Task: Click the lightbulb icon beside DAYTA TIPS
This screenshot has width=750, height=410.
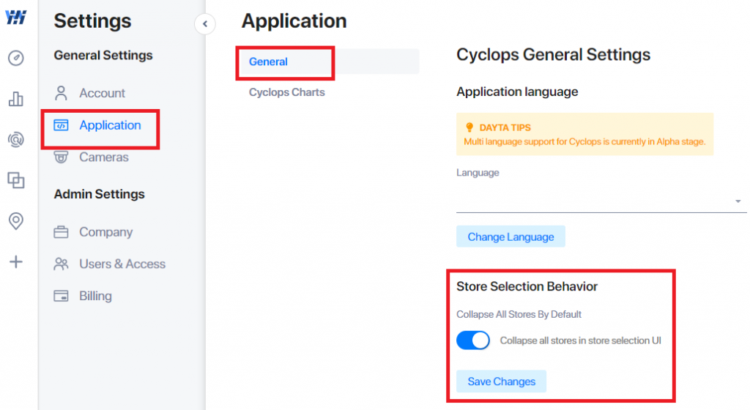Action: (x=469, y=127)
